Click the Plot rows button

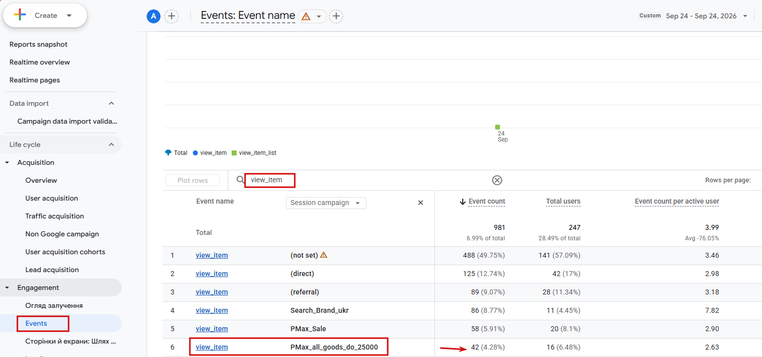coord(192,180)
